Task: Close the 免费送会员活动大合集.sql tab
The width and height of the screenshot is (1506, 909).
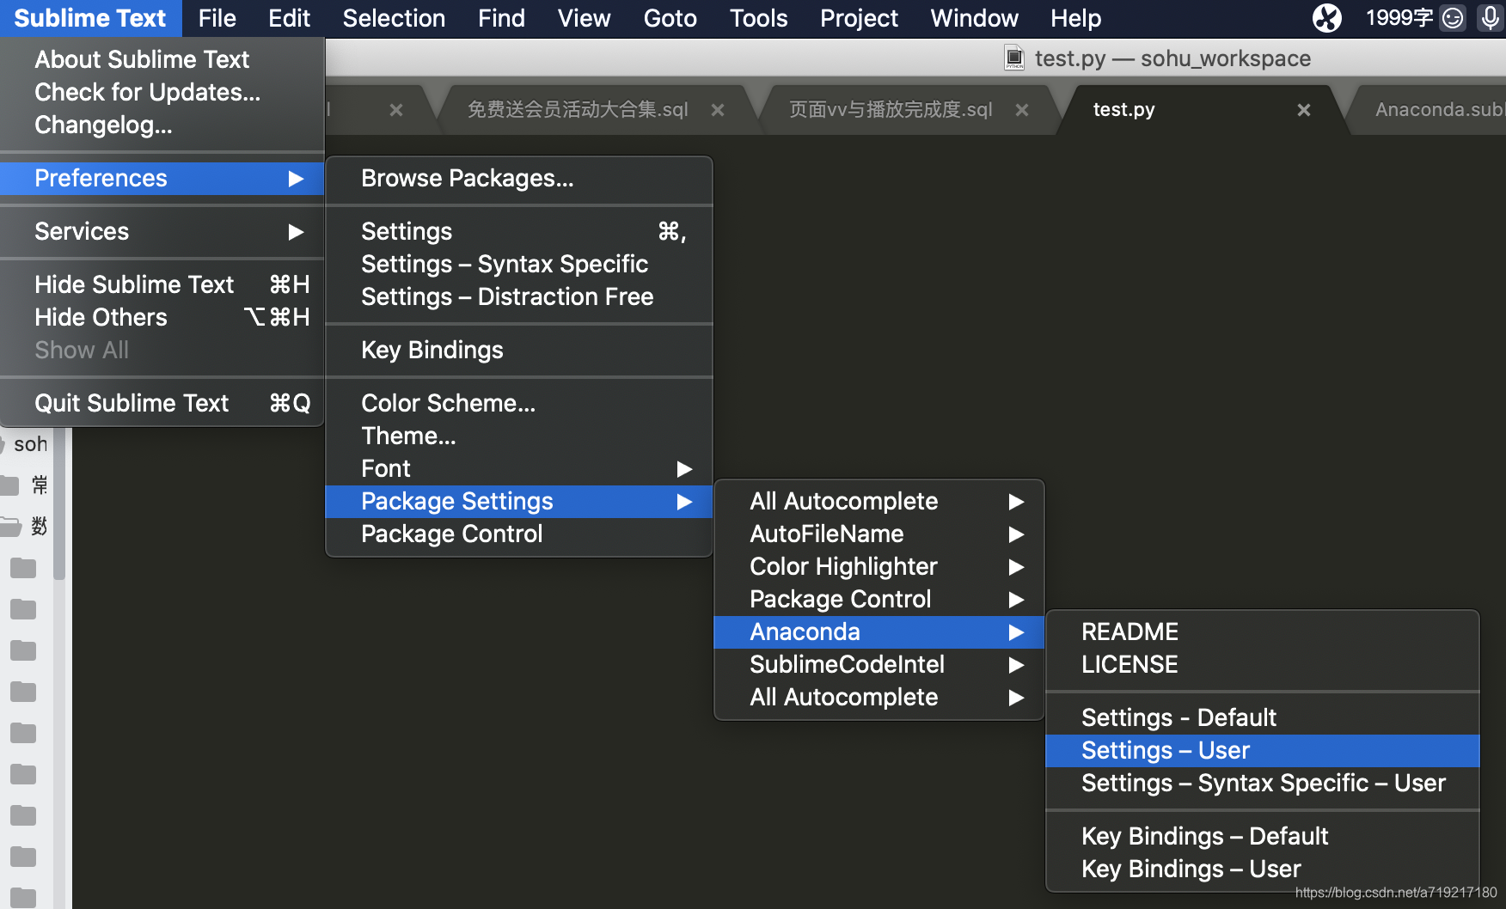Action: pos(718,110)
